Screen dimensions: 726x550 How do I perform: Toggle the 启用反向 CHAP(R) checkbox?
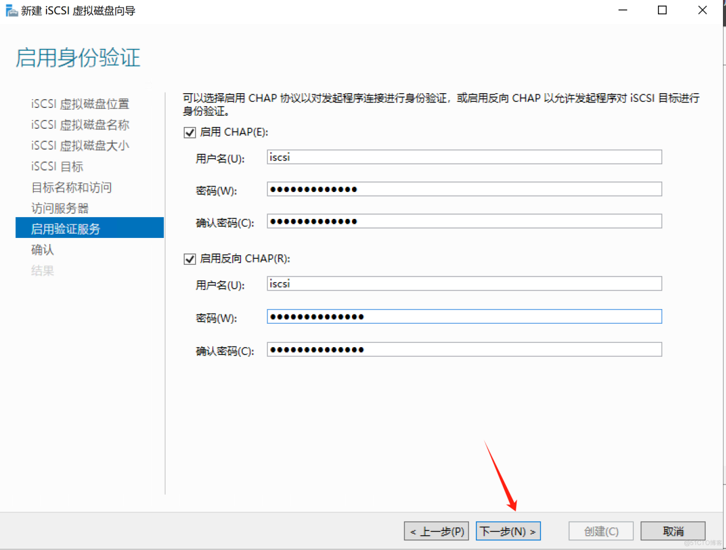pos(190,259)
